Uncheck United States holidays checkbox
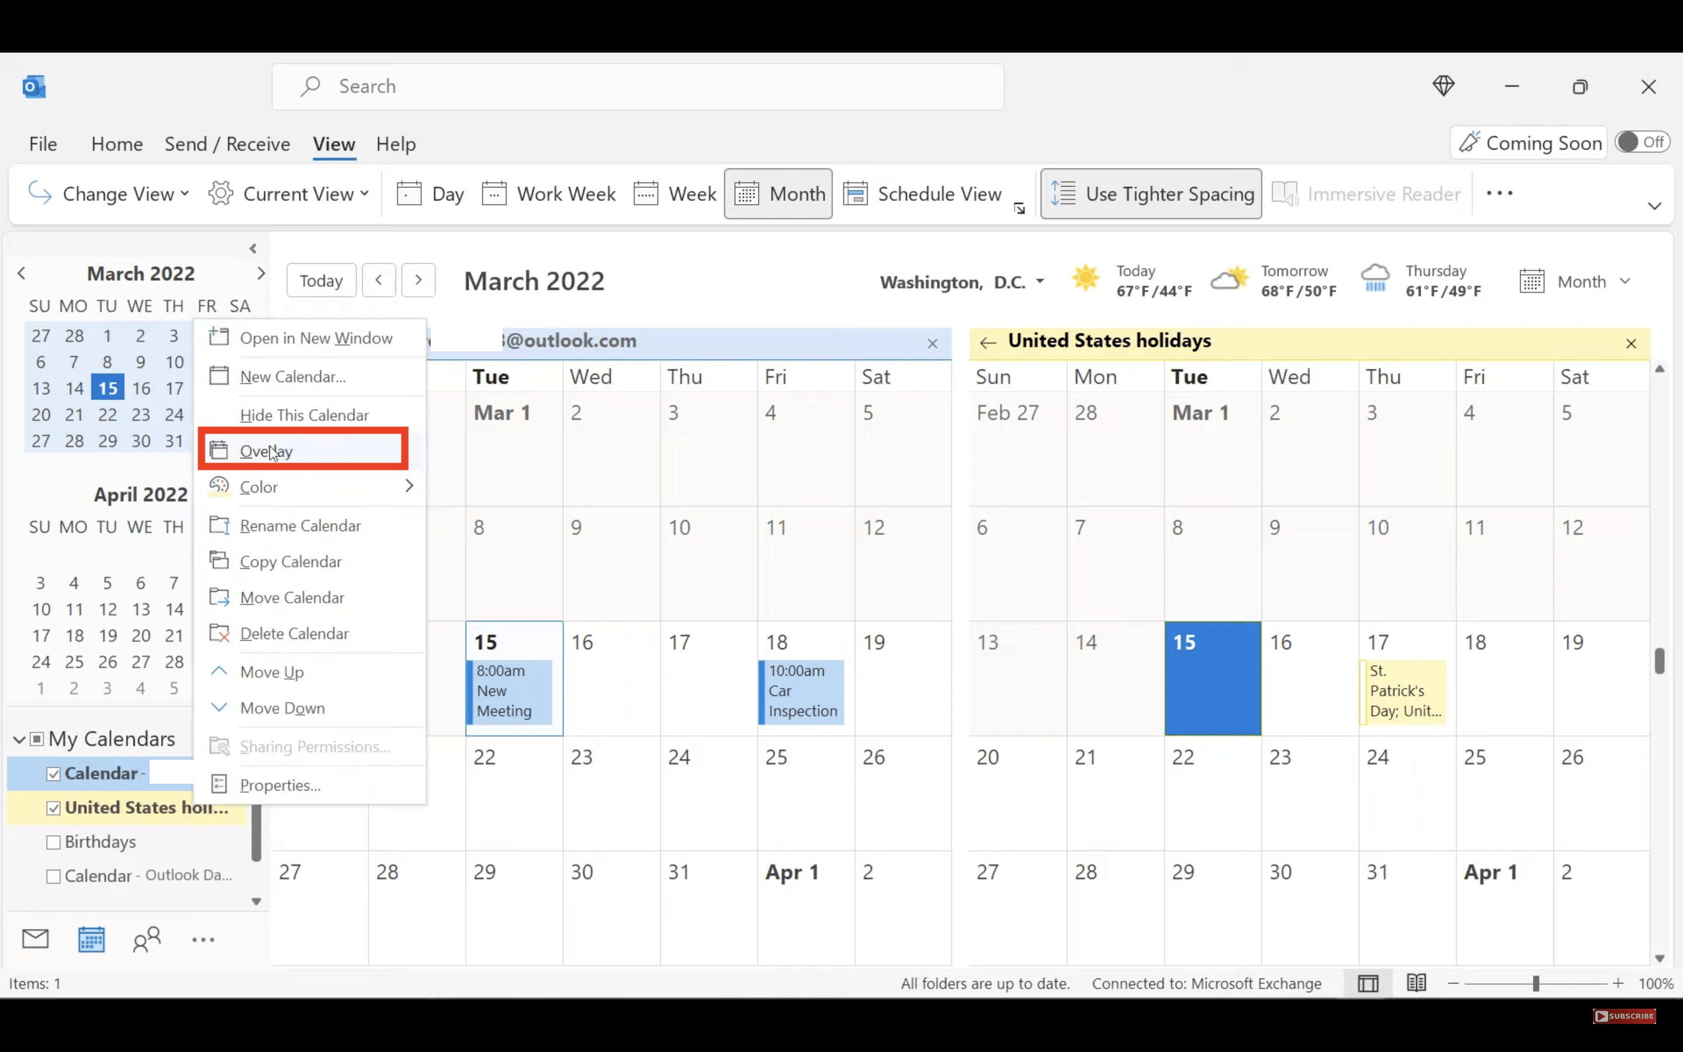The height and width of the screenshot is (1052, 1683). [x=54, y=808]
